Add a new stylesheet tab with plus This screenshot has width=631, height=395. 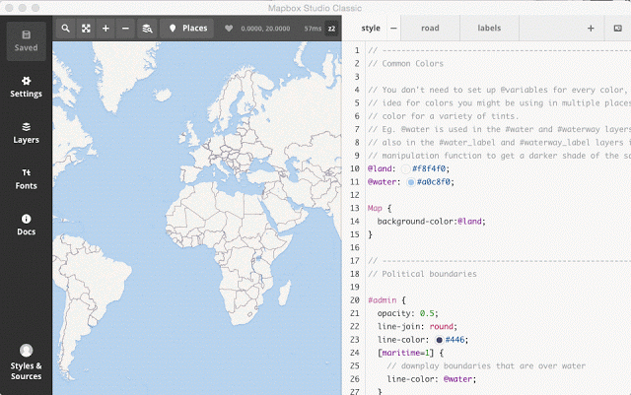click(x=591, y=29)
